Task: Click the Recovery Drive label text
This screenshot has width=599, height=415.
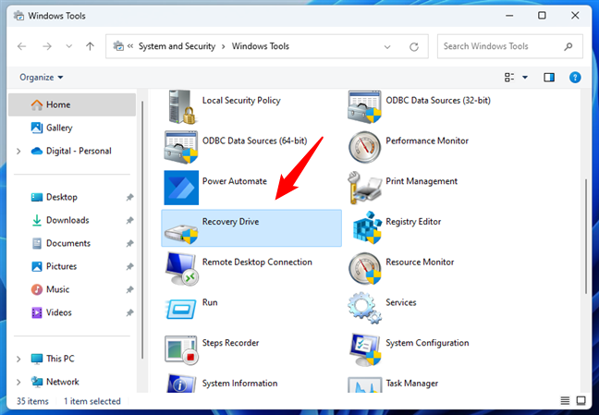Action: tap(230, 222)
